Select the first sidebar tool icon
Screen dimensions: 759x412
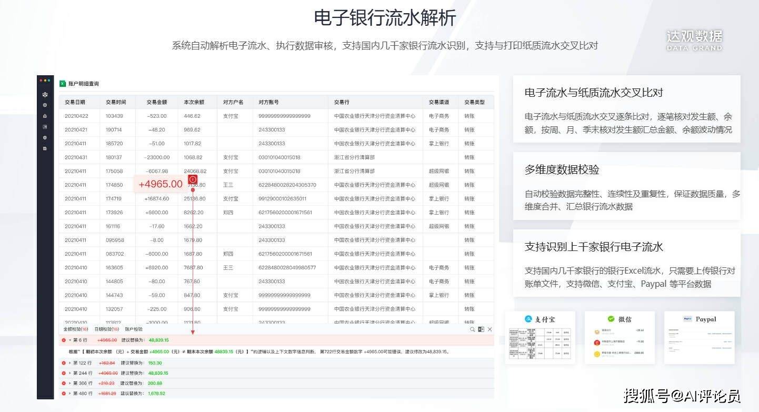pos(45,95)
